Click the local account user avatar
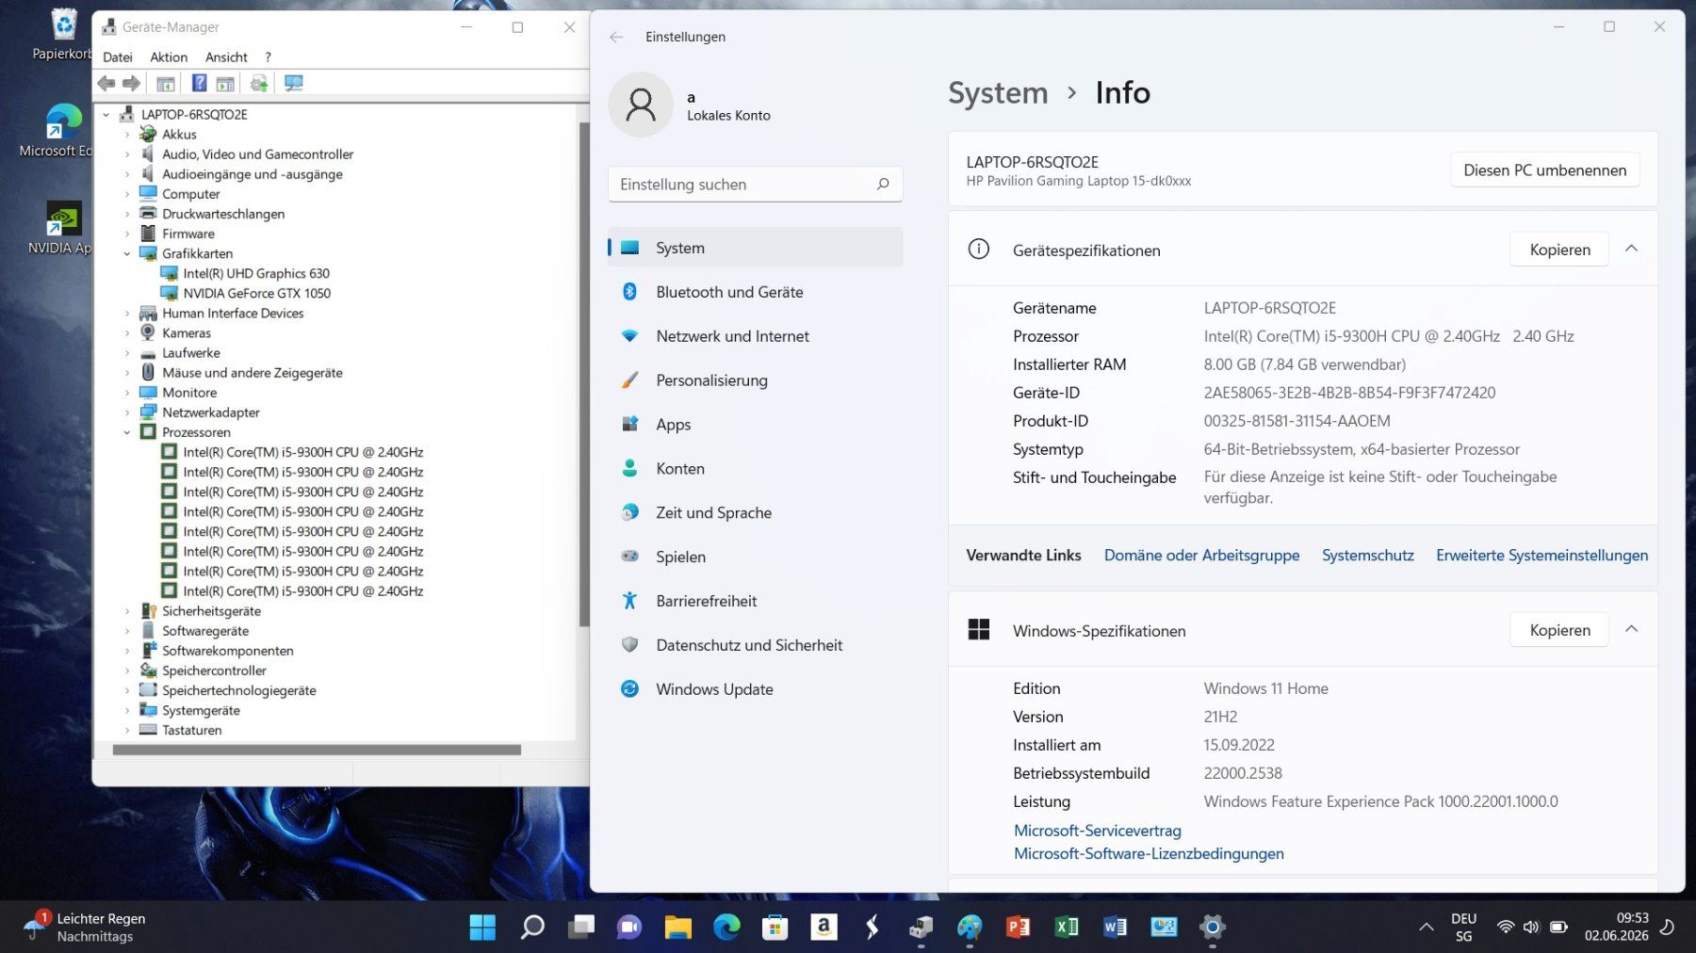 (641, 105)
